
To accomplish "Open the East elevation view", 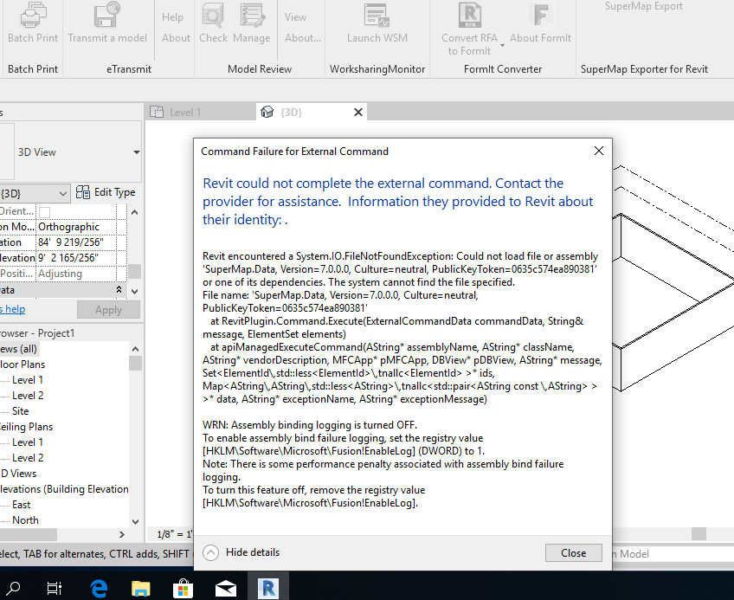I will click(22, 505).
